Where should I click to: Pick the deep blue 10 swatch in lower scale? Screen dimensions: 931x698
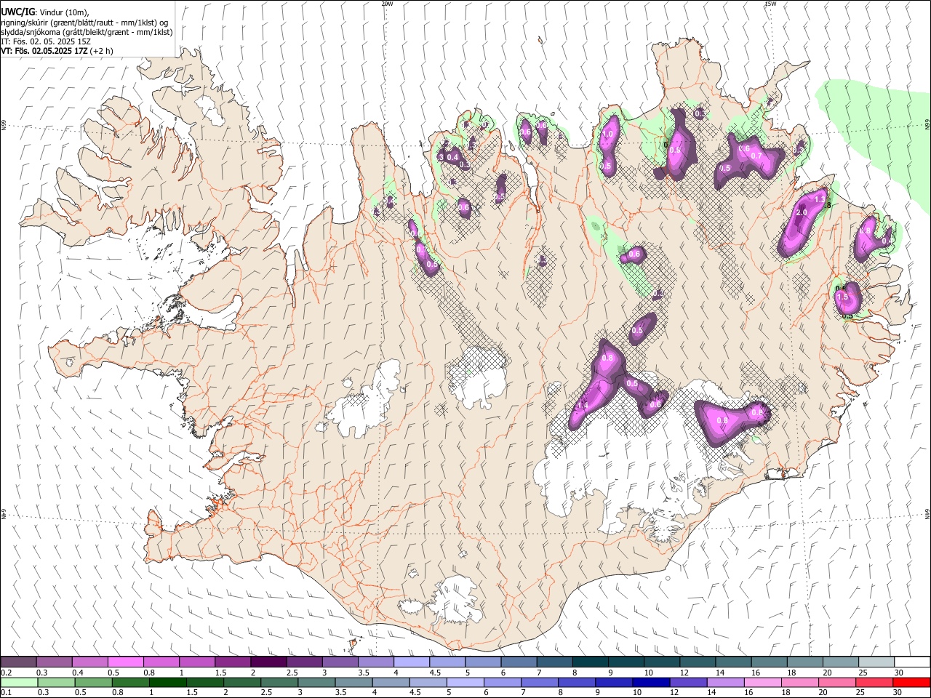coord(651,682)
